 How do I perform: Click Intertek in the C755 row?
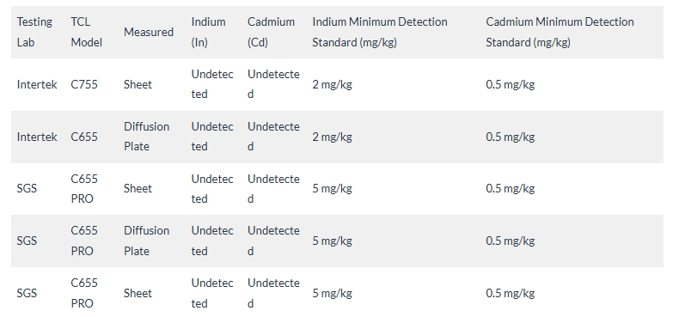[x=37, y=84]
